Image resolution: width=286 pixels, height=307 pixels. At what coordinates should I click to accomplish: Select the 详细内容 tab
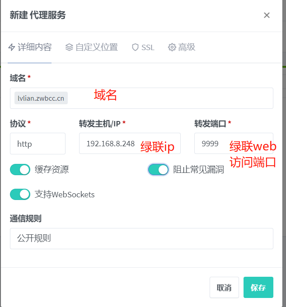pos(30,47)
